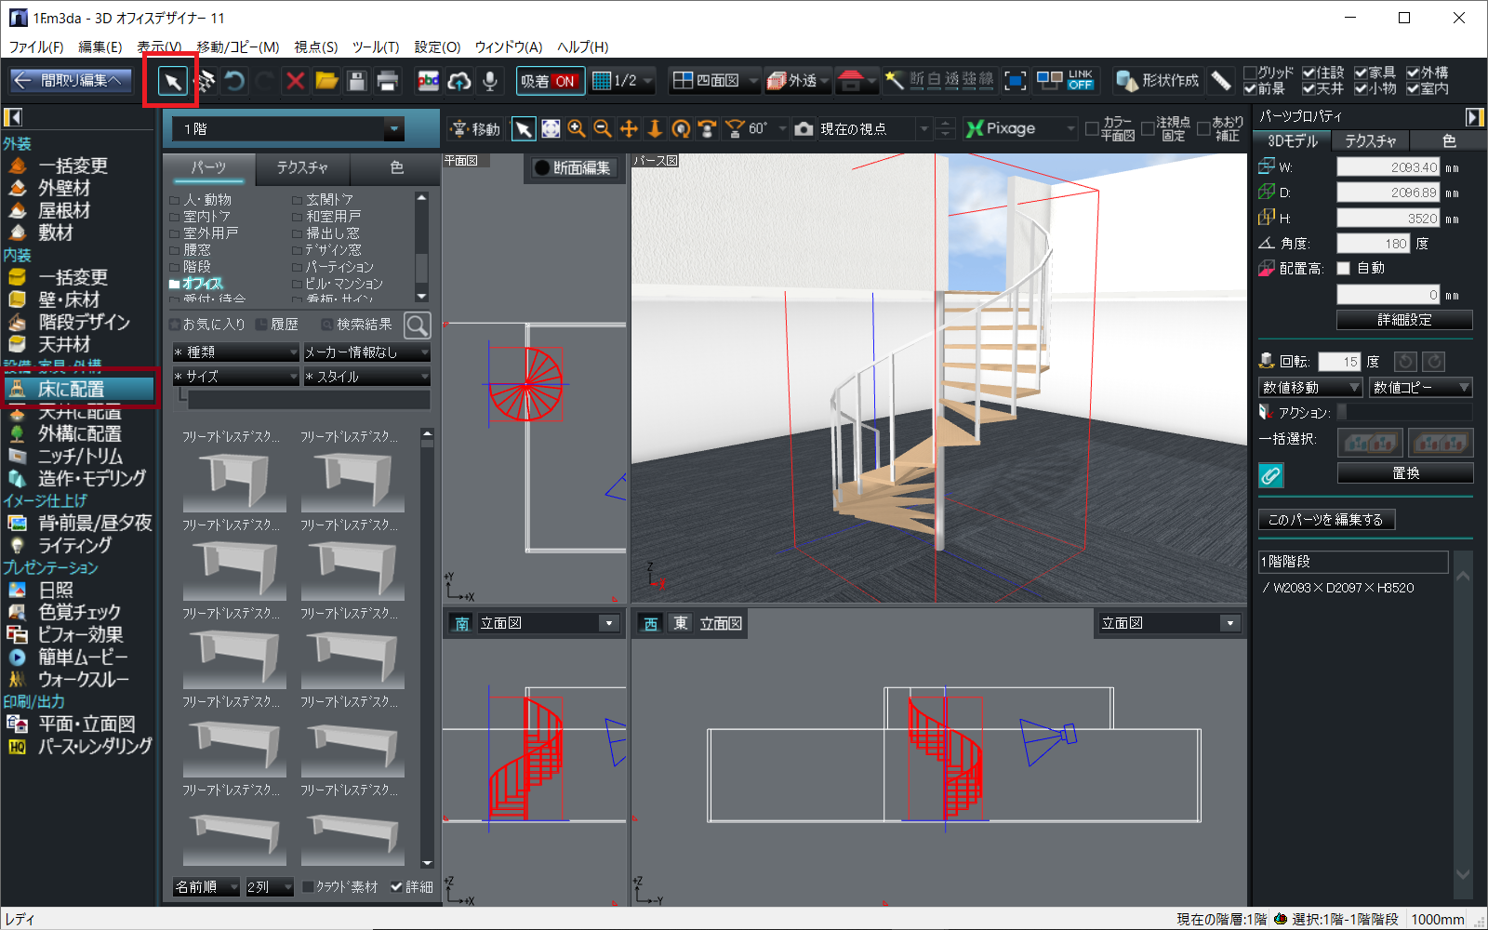Open the 1階 floor dropdown

click(x=393, y=129)
